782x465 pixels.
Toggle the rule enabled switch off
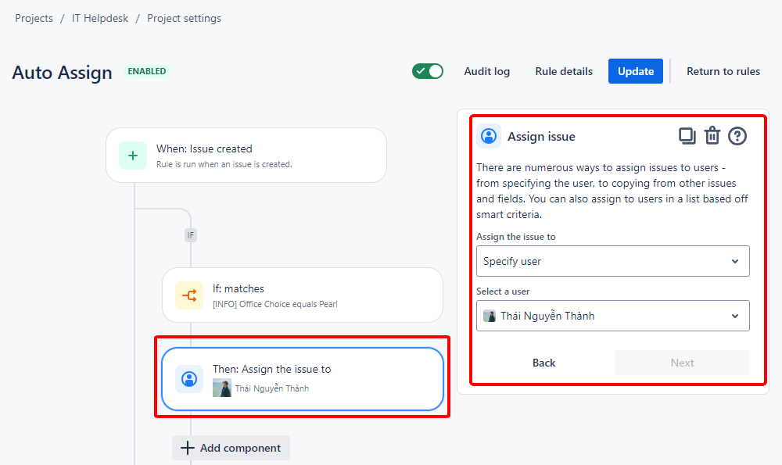coord(428,71)
